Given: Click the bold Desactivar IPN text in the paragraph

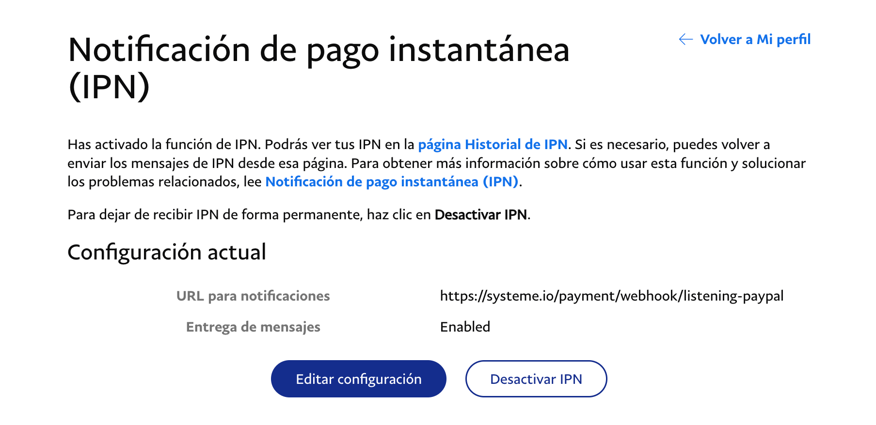Looking at the screenshot, I should click(481, 214).
